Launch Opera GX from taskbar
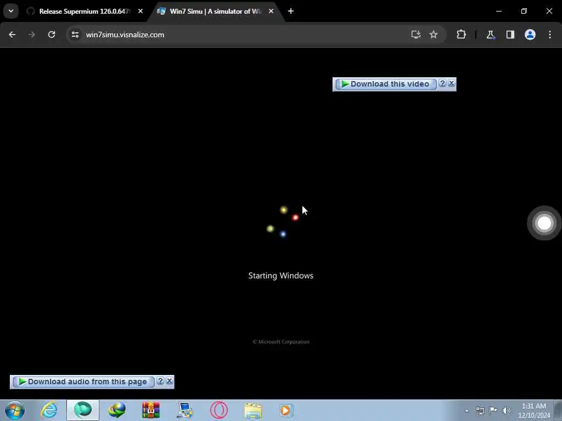 (219, 410)
